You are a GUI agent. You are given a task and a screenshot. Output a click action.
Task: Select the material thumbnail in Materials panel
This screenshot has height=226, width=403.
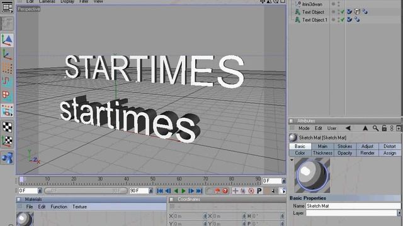(x=25, y=219)
